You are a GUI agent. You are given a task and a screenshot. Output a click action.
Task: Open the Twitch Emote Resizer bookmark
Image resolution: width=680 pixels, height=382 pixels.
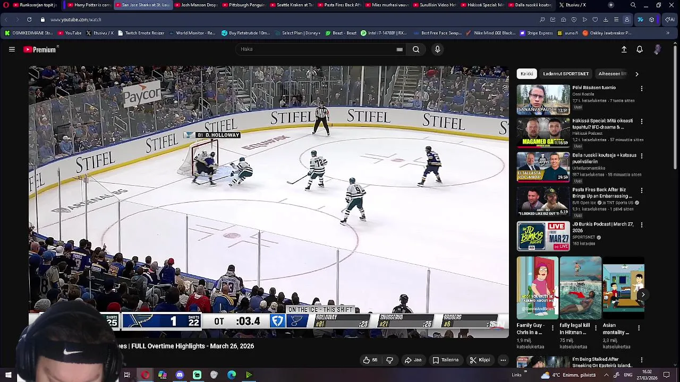(x=141, y=33)
